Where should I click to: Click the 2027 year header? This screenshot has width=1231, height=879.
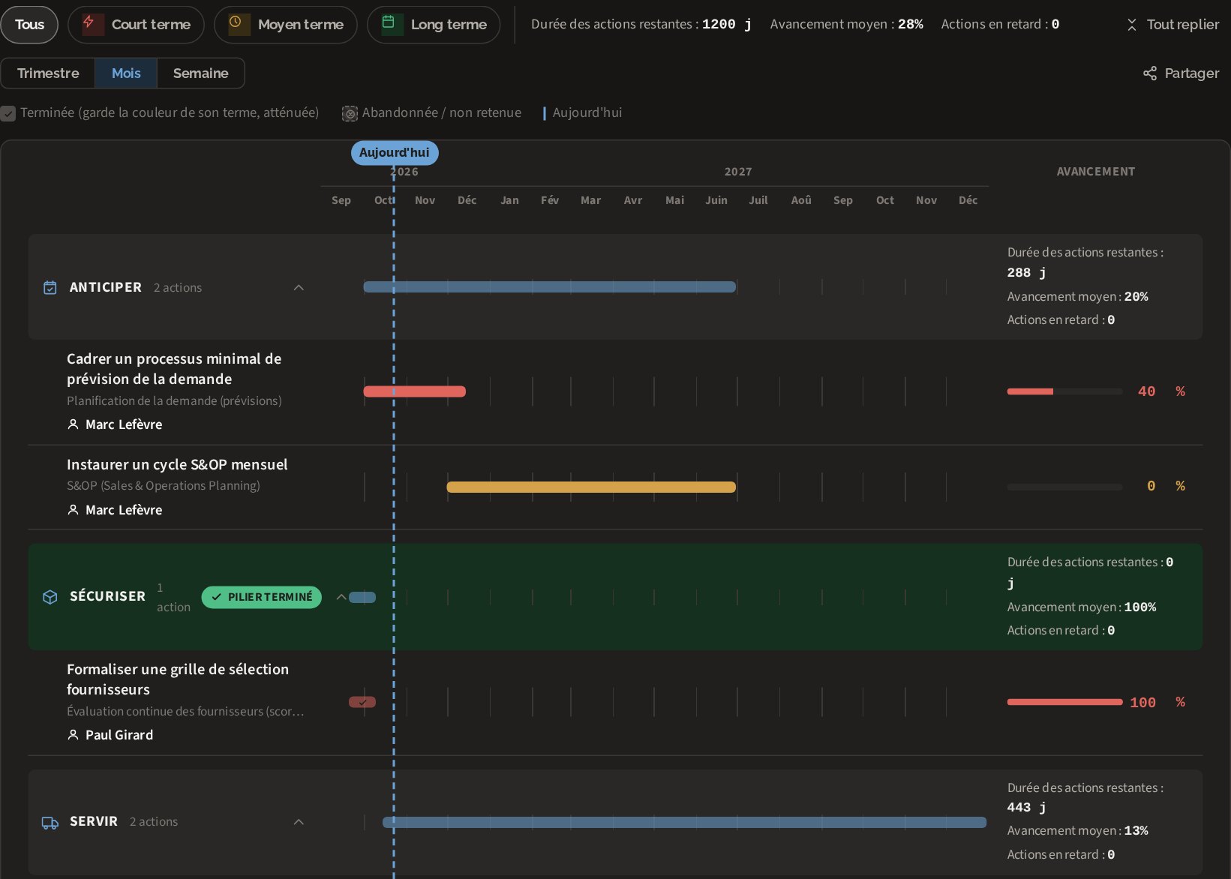(738, 172)
